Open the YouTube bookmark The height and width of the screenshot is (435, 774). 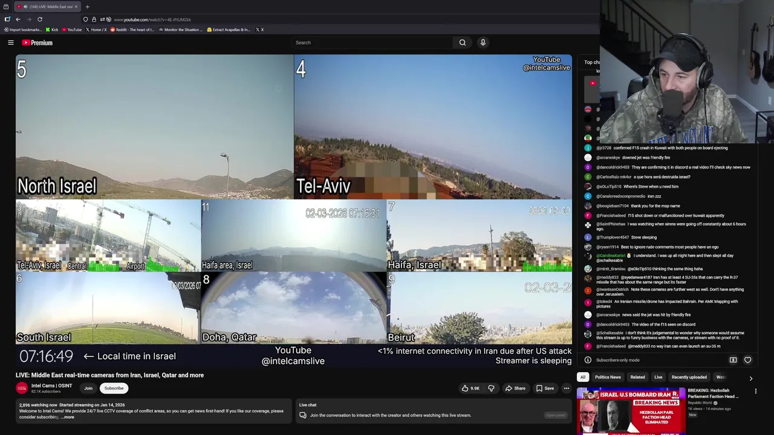click(72, 30)
